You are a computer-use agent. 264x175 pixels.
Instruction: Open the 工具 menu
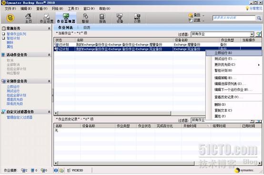point(73,9)
